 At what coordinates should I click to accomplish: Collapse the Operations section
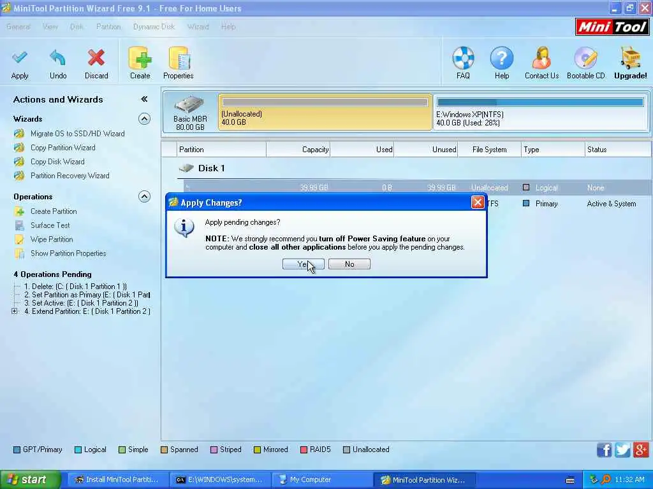tap(144, 197)
